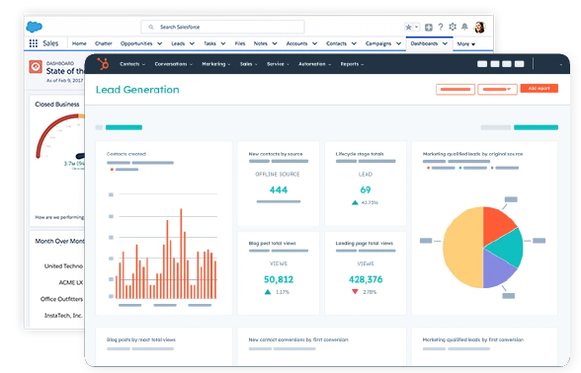Open the Campaigns tab
The width and height of the screenshot is (581, 373).
pos(378,43)
